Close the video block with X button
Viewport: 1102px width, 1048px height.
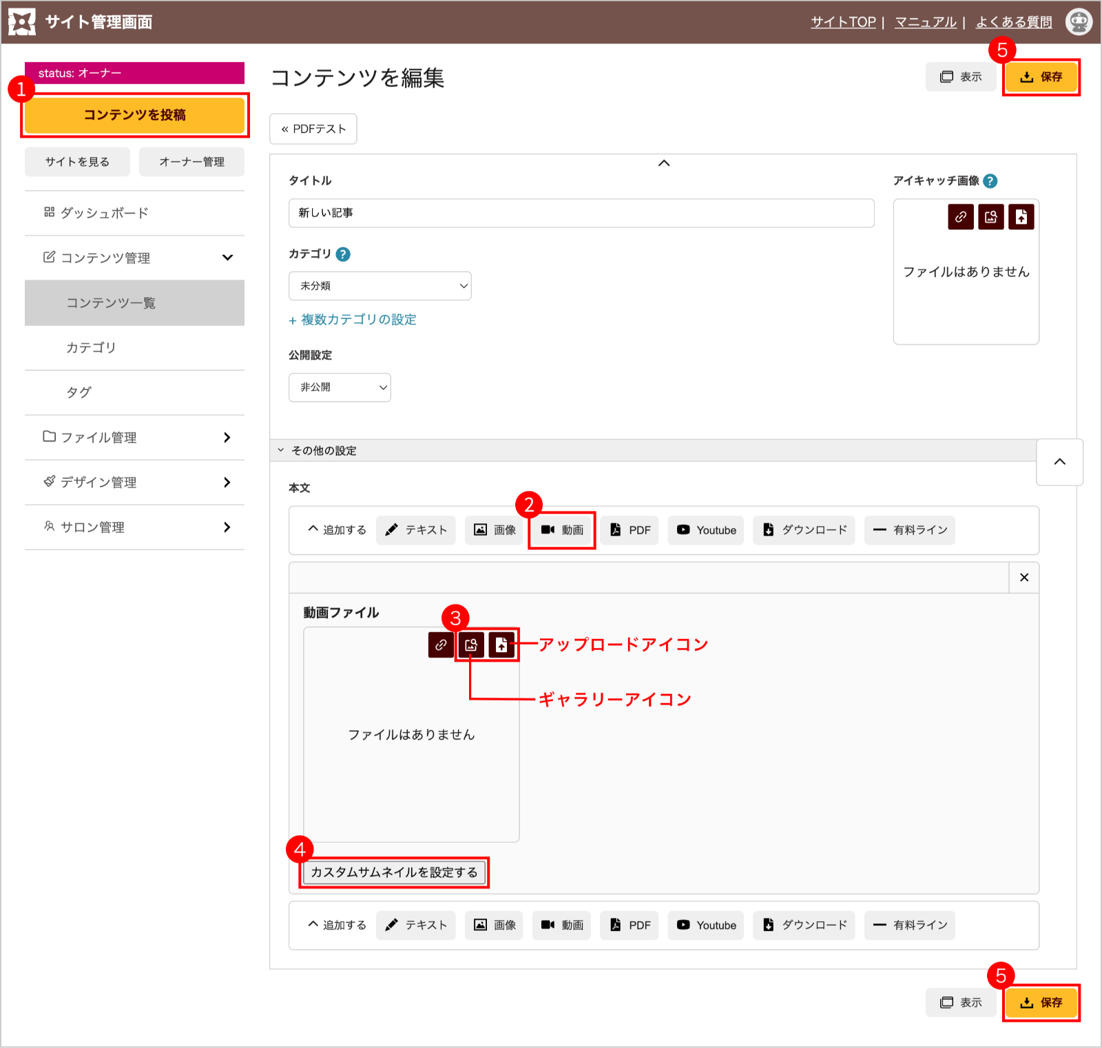click(1024, 578)
